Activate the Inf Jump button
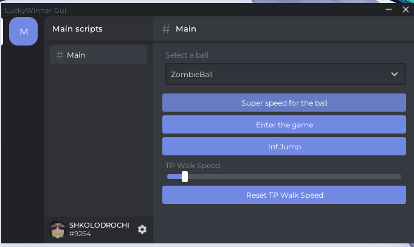This screenshot has width=414, height=247. (284, 146)
